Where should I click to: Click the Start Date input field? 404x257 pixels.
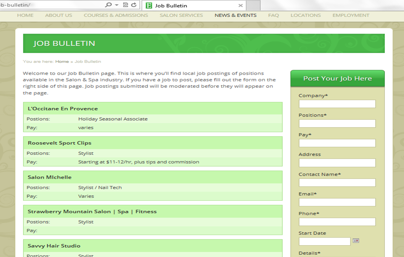(325, 241)
